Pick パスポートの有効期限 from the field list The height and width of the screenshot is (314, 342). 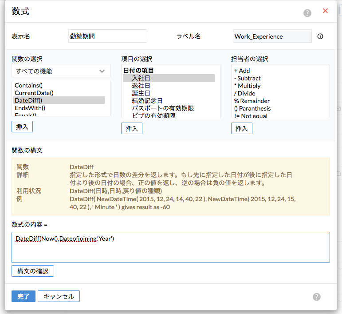pyautogui.click(x=163, y=108)
